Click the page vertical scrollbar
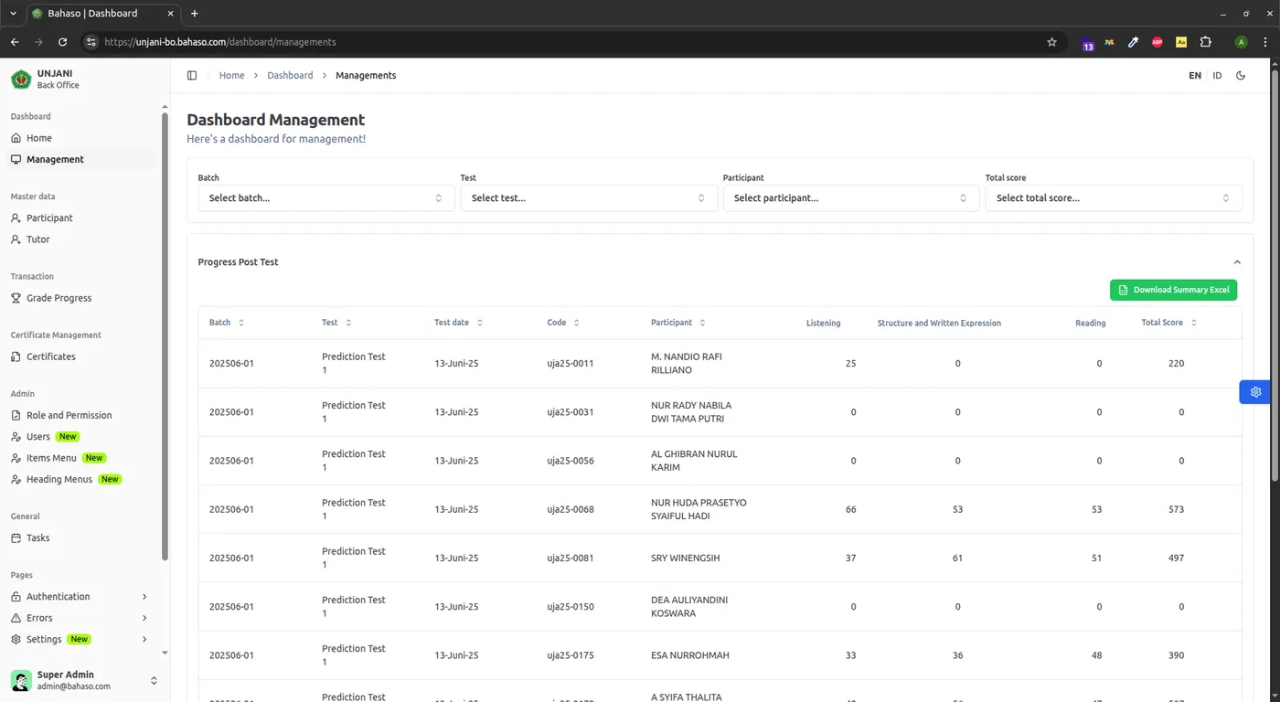 pyautogui.click(x=1275, y=274)
